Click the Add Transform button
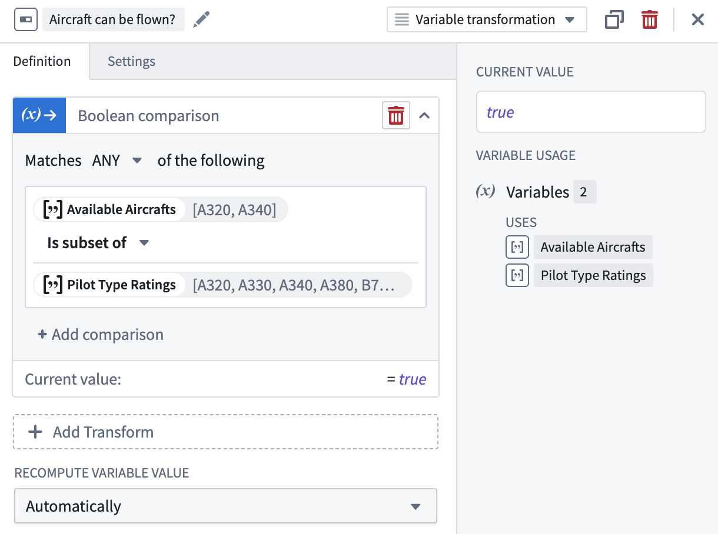The width and height of the screenshot is (718, 534). coord(225,432)
